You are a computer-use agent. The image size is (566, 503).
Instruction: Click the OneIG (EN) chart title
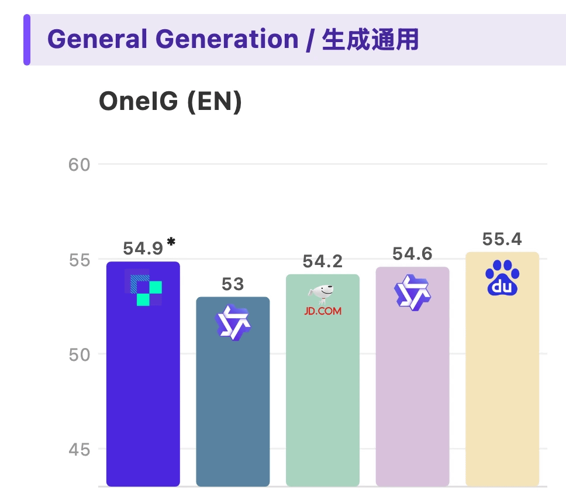pos(170,102)
